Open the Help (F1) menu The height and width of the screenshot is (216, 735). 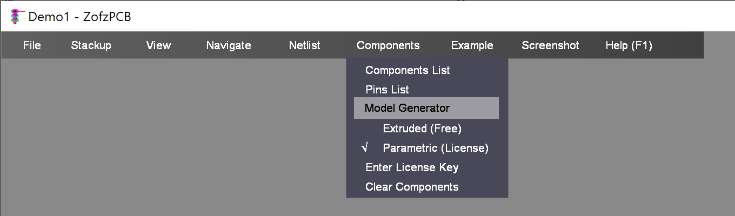coord(629,45)
